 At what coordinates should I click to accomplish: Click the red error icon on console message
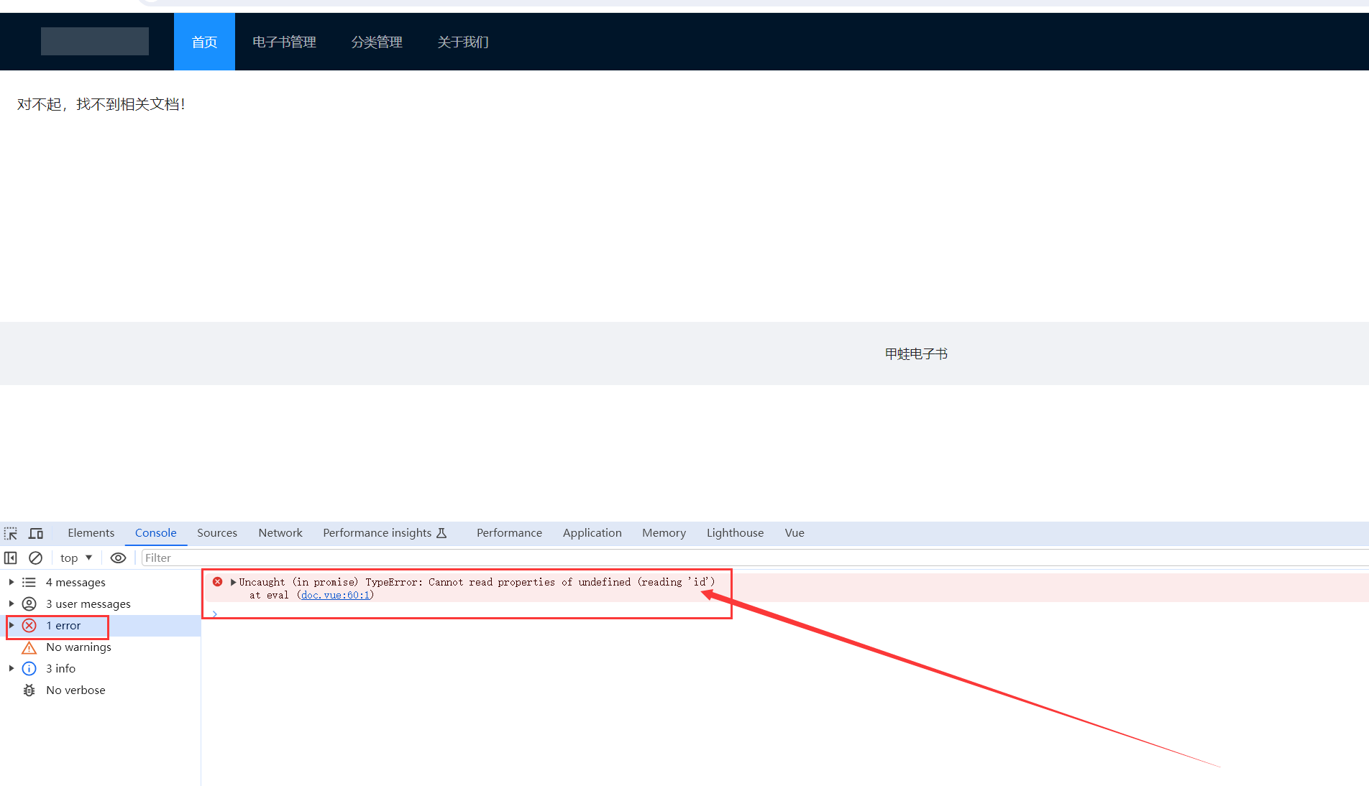[x=217, y=582]
